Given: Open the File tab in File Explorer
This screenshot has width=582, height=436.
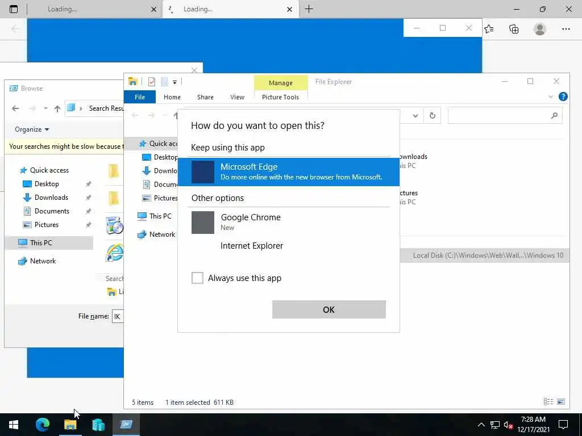Looking at the screenshot, I should 140,97.
